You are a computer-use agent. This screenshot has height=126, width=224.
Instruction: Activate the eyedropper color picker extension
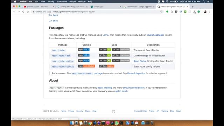194,12
